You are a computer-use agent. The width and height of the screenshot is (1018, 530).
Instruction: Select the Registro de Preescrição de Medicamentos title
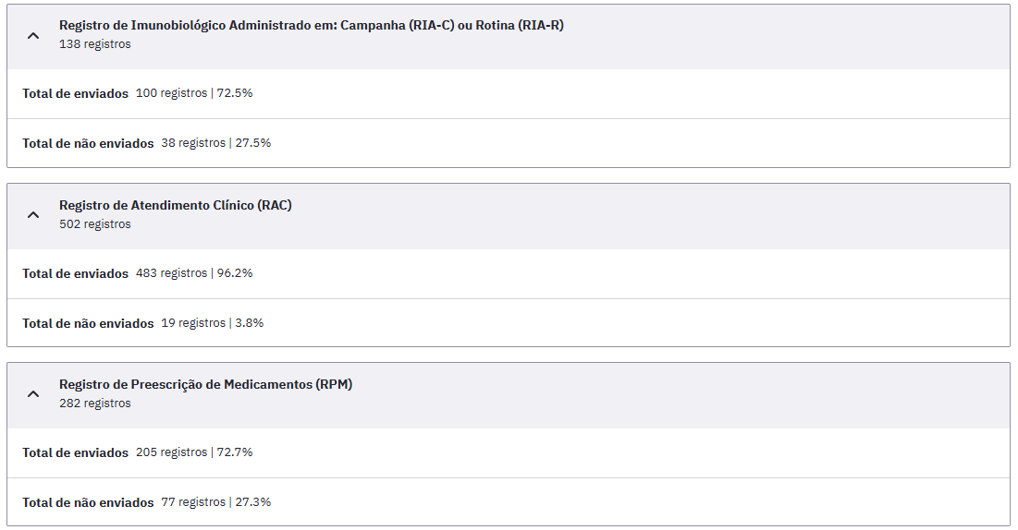coord(206,384)
